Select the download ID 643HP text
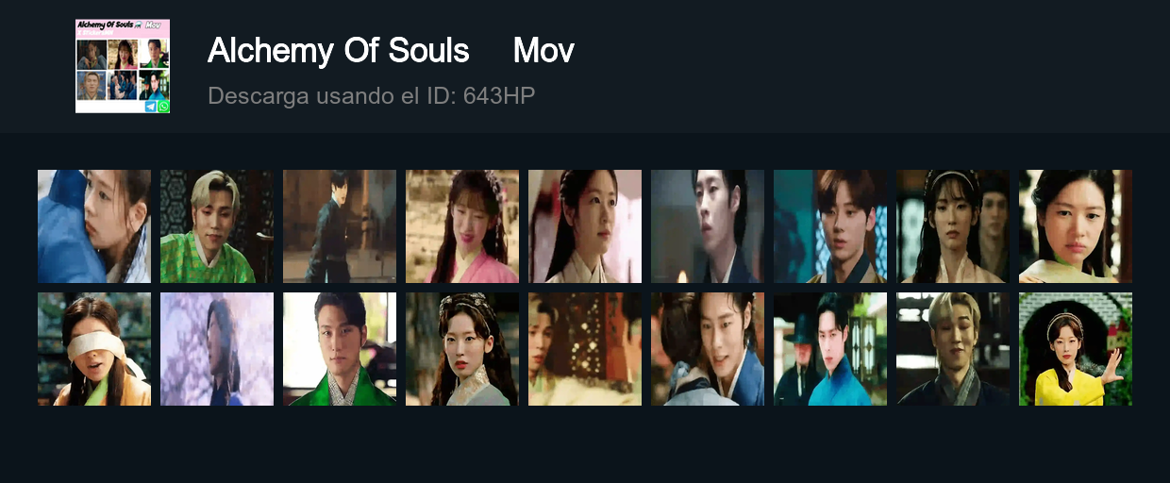Image resolution: width=1170 pixels, height=483 pixels. coord(372,95)
